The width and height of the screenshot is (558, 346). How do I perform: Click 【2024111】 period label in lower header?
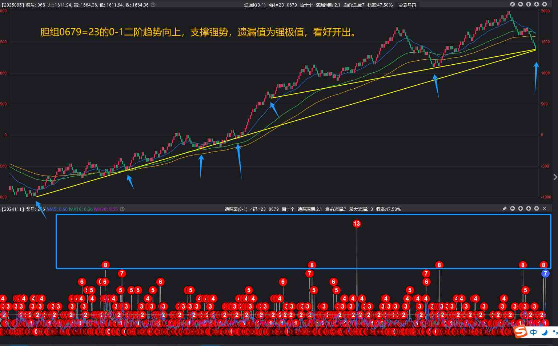coord(12,209)
